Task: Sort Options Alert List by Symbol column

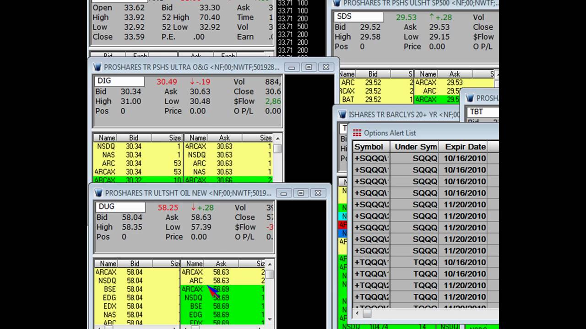Action: (x=371, y=147)
